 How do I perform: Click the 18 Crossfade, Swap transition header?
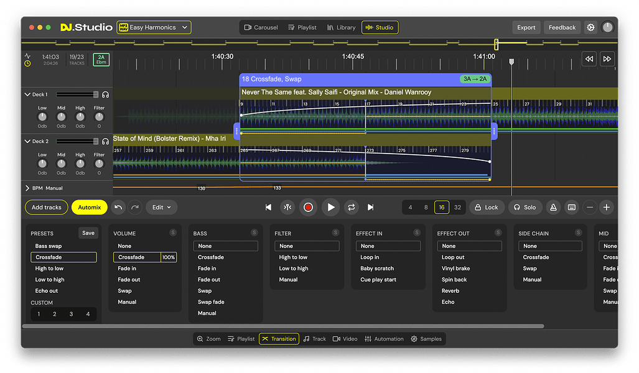(x=365, y=79)
